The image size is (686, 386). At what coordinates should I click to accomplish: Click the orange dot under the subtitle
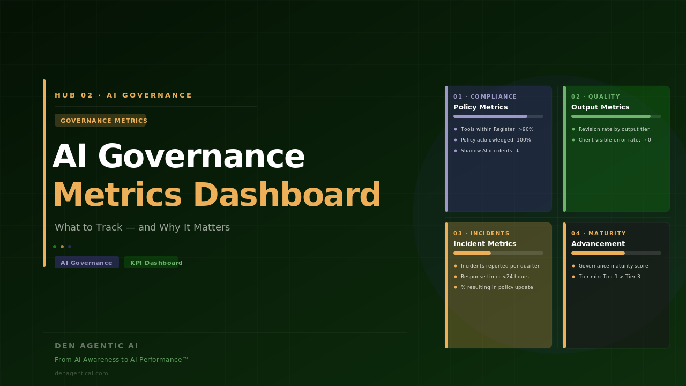62,247
